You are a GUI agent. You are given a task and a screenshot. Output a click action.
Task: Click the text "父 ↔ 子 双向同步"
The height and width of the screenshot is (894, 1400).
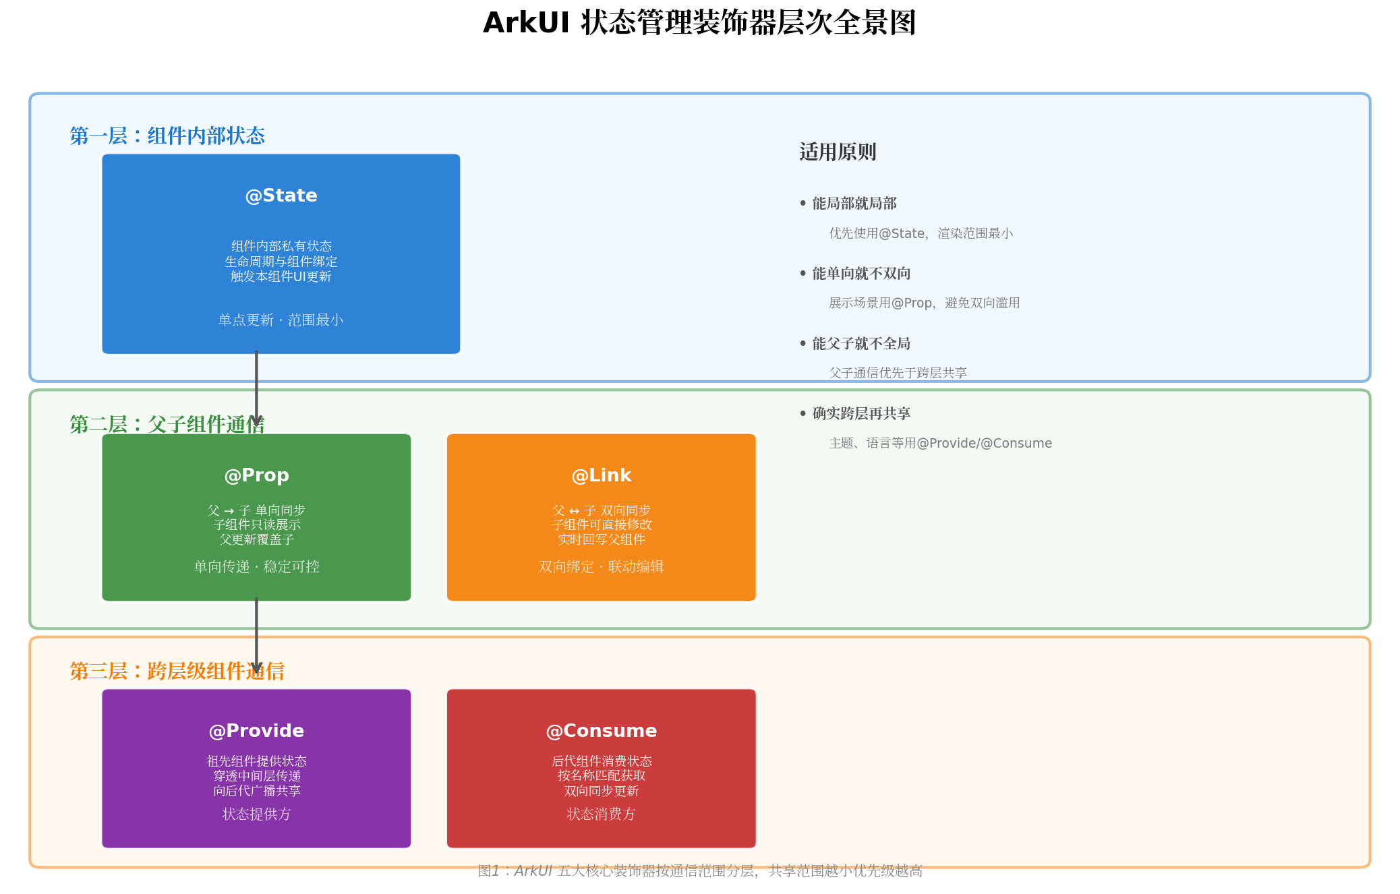click(602, 510)
